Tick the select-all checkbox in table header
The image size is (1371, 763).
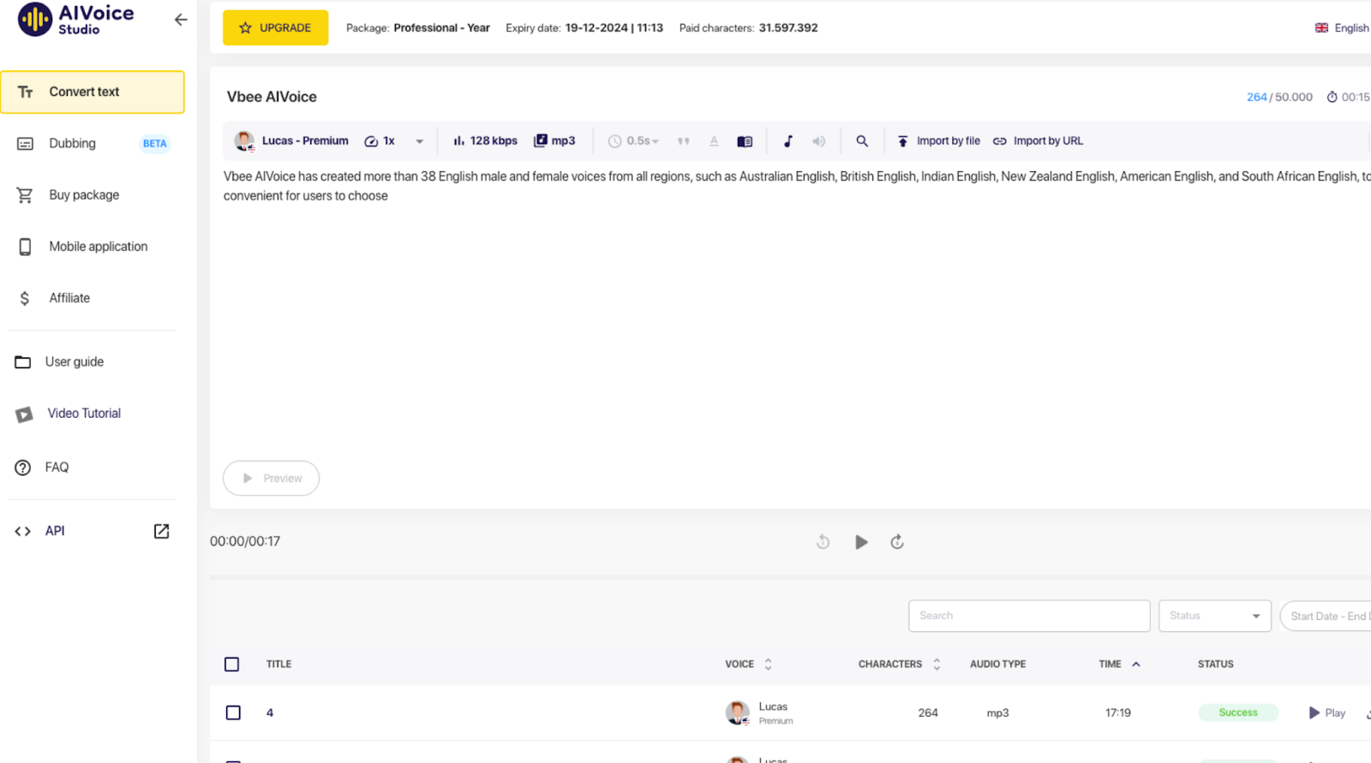(231, 665)
